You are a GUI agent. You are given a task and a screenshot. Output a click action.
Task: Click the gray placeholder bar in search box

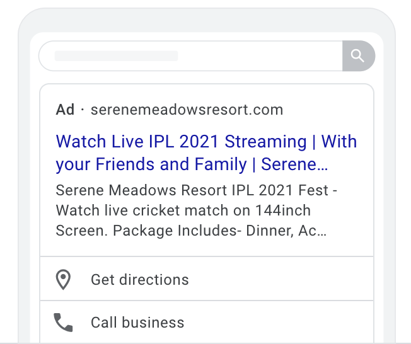[x=117, y=56]
